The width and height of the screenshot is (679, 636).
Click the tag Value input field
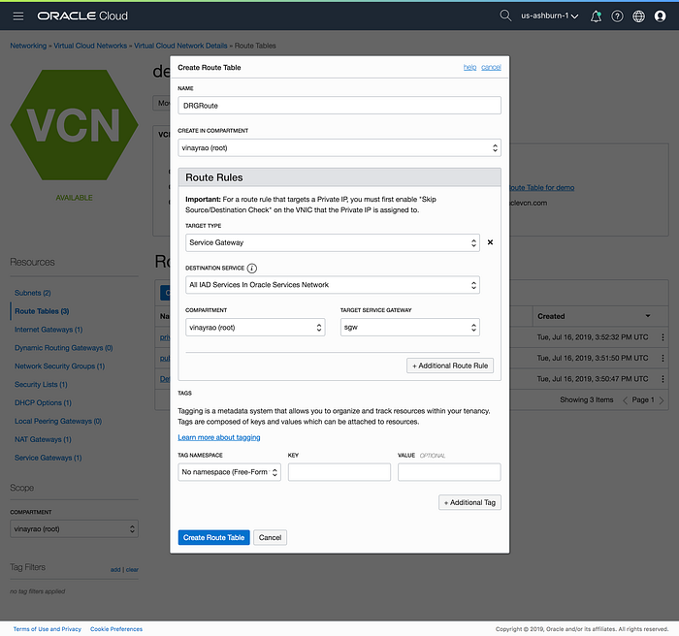pyautogui.click(x=449, y=472)
